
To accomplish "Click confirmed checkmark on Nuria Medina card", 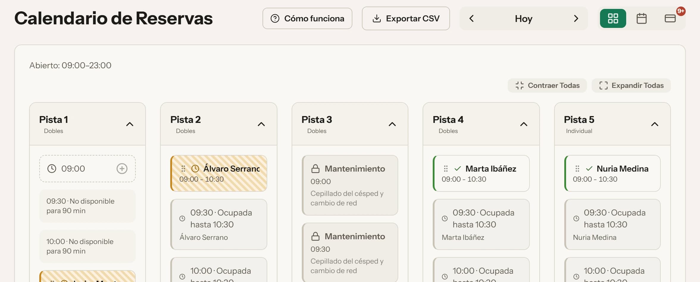I will click(x=589, y=169).
